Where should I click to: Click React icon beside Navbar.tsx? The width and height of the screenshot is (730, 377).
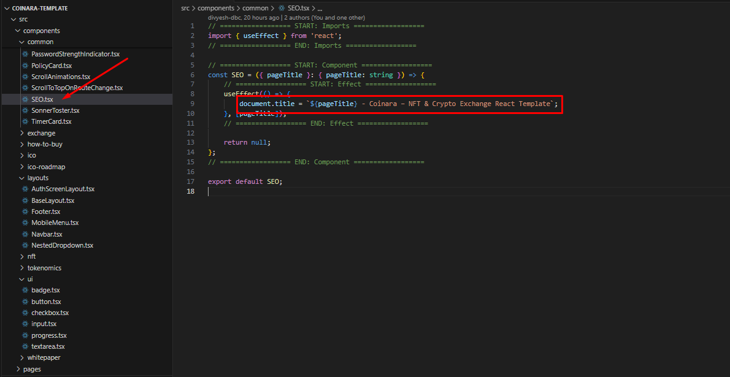[x=26, y=234]
